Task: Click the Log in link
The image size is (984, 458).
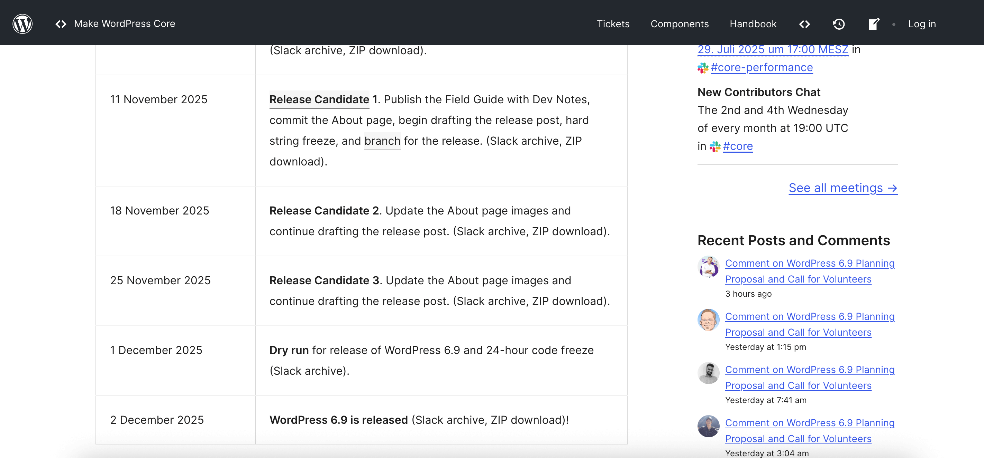Action: pyautogui.click(x=921, y=24)
